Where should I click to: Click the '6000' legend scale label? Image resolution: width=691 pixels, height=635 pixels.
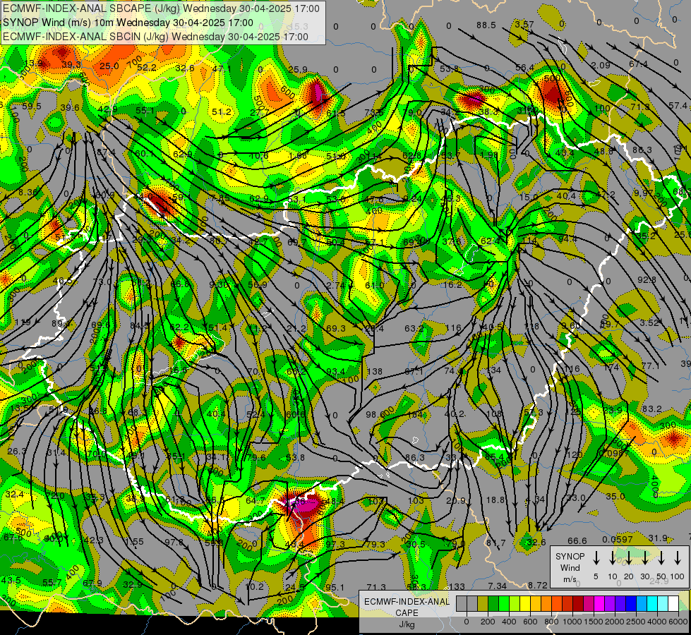[679, 622]
